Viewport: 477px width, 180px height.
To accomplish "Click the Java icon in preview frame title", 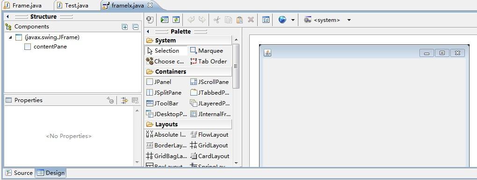I will 267,53.
